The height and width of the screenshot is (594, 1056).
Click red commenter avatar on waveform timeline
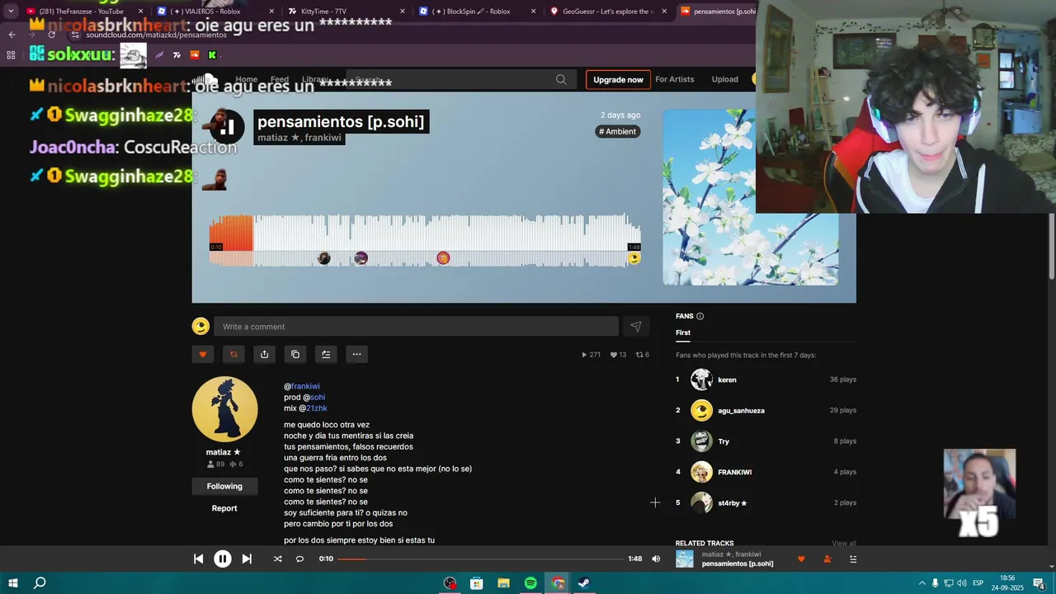point(443,258)
